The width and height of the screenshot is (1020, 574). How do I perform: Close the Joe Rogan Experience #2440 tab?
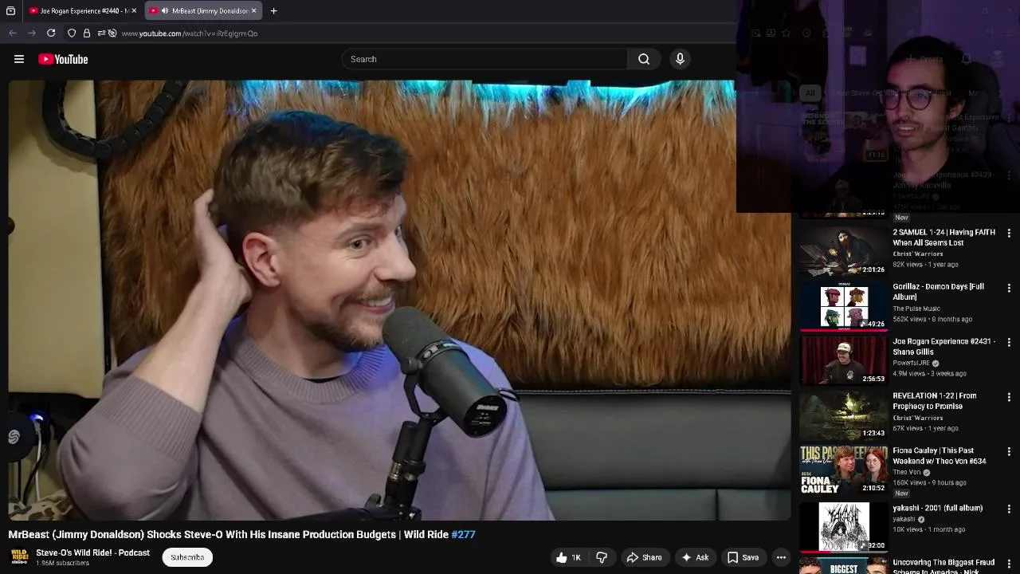tap(134, 11)
